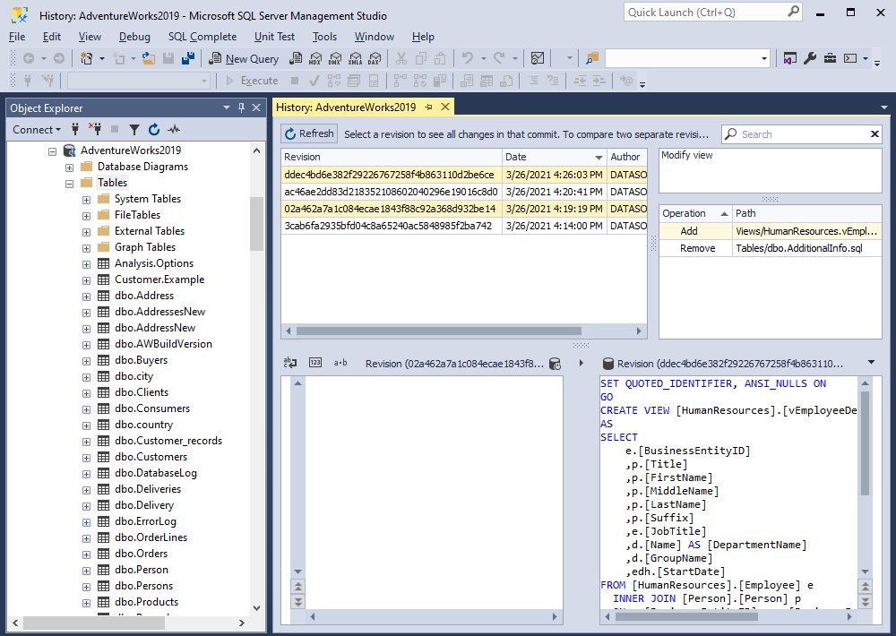Screen dimensions: 896x636
Task: Select the dbo.DatabaseLog table
Action: [x=155, y=473]
